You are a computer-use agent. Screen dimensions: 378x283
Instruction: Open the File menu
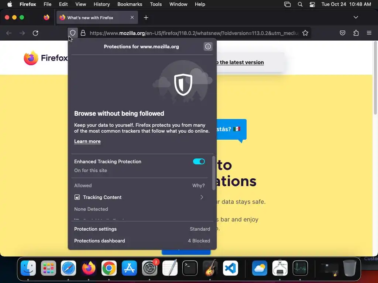pos(47,4)
